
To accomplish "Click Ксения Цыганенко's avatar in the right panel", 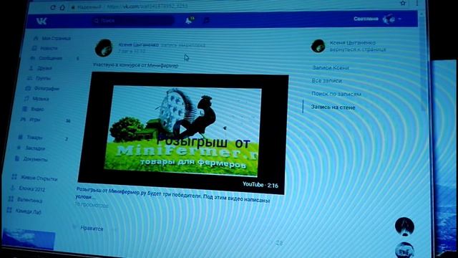I will tap(318, 46).
